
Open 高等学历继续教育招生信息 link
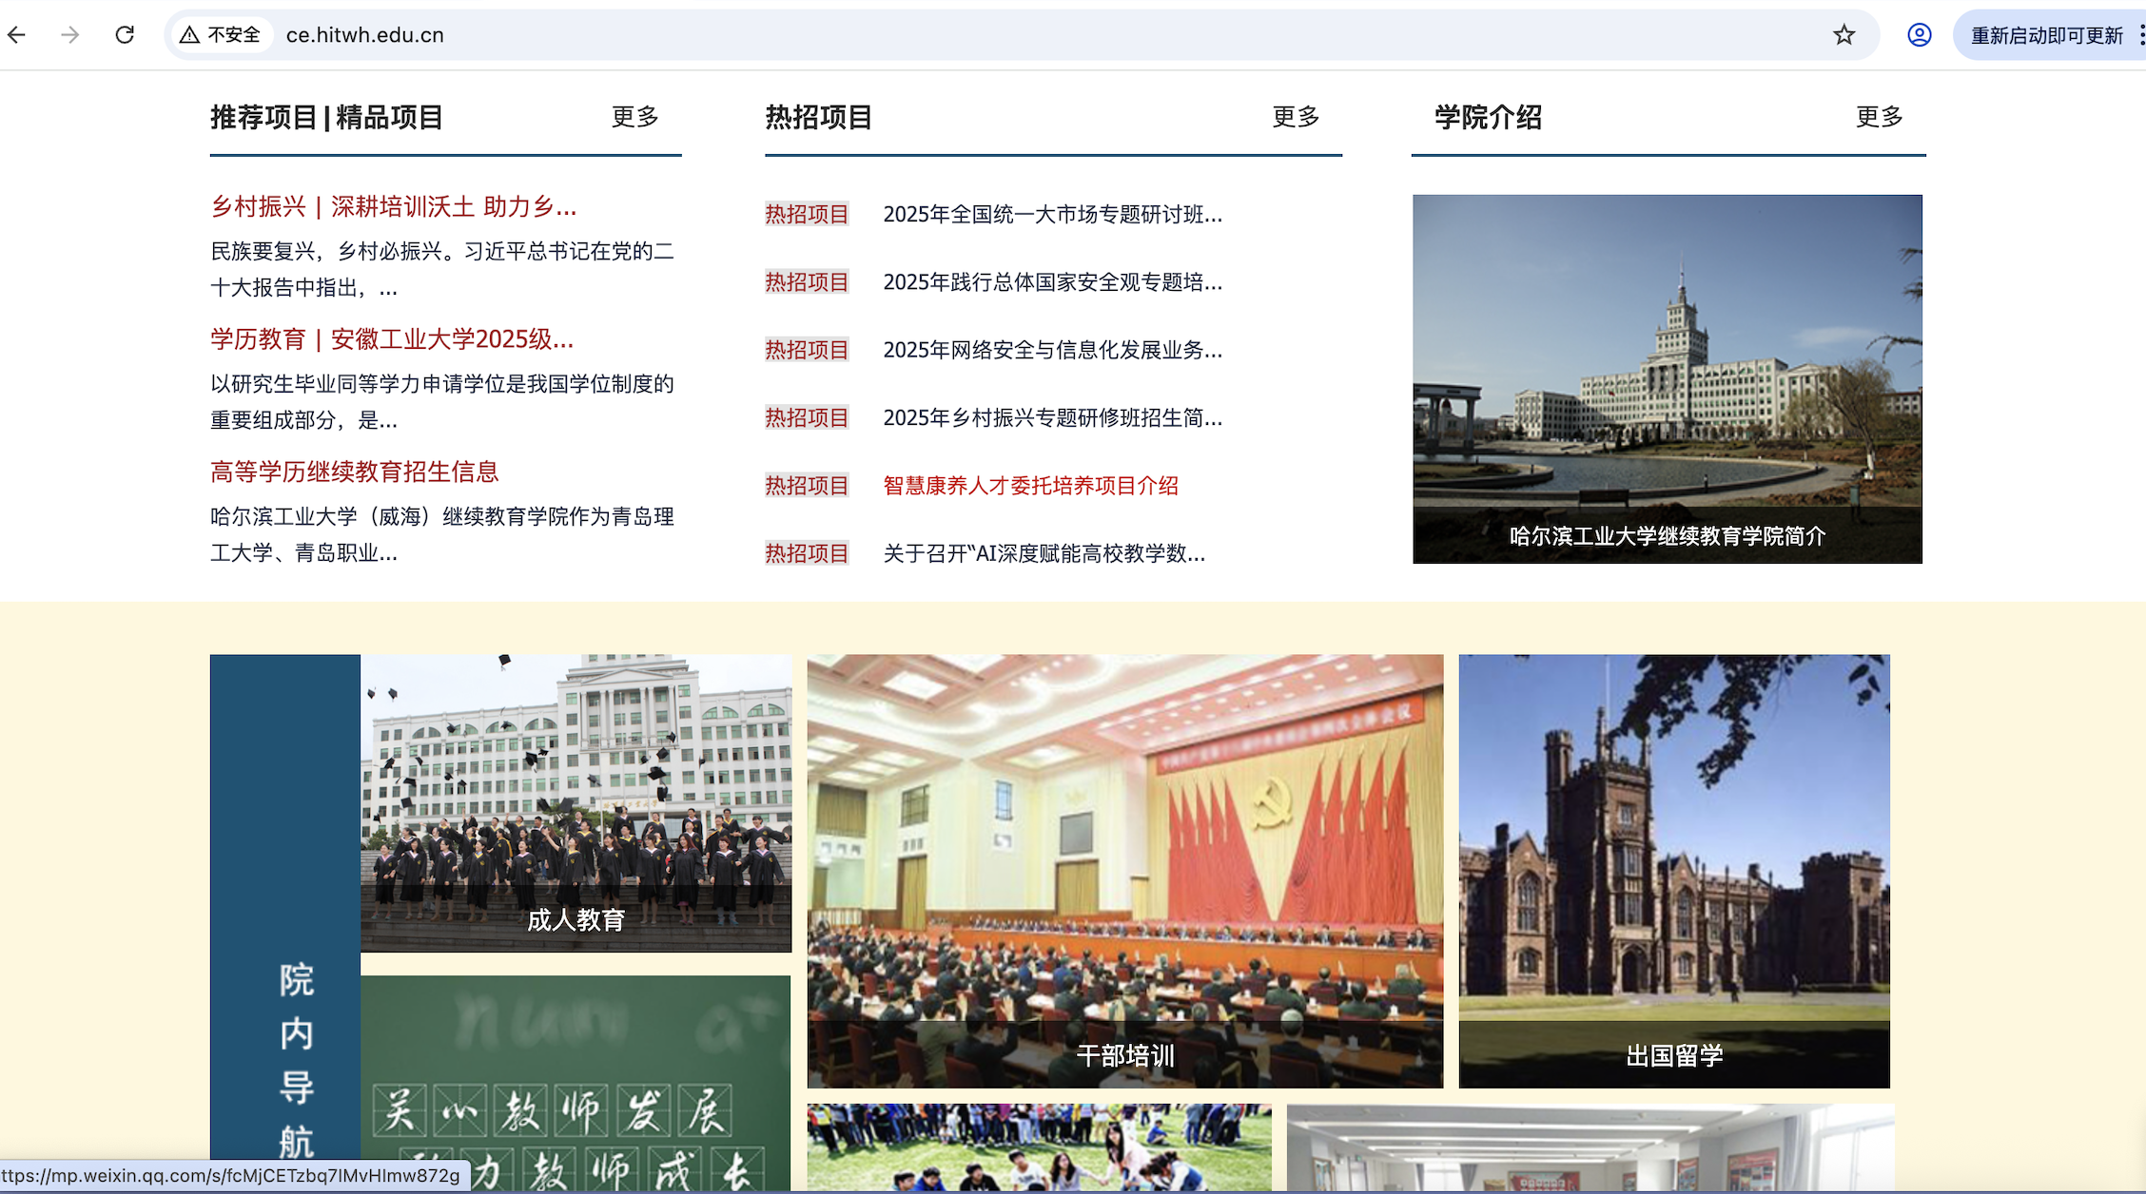[x=354, y=472]
